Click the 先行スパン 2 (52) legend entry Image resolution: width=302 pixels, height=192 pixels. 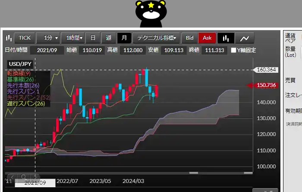(x=28, y=97)
